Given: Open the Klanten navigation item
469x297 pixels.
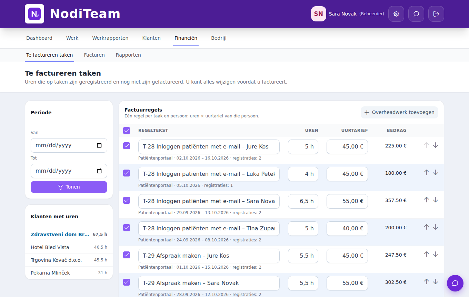Looking at the screenshot, I should coord(151,38).
